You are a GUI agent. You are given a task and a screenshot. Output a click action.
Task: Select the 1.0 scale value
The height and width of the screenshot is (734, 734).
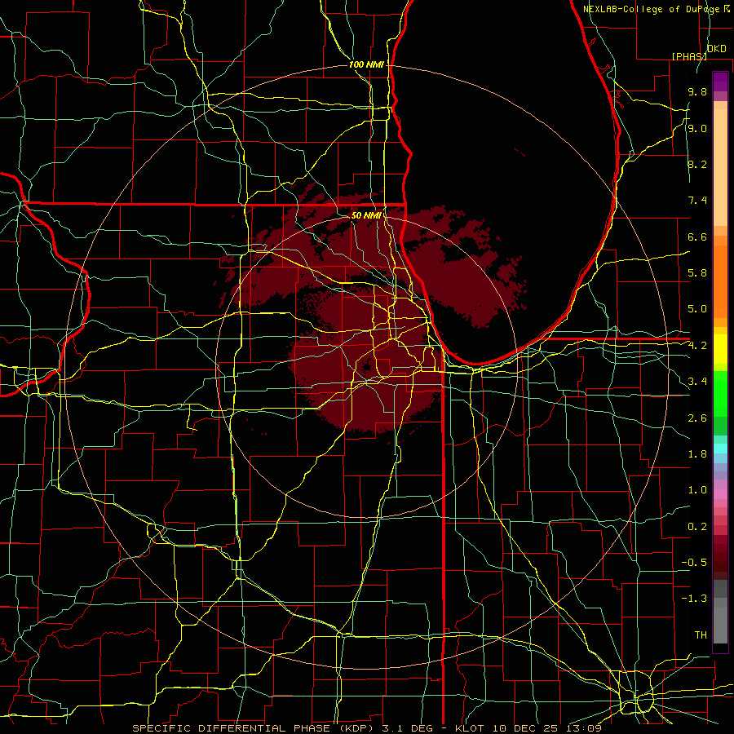[x=697, y=490]
